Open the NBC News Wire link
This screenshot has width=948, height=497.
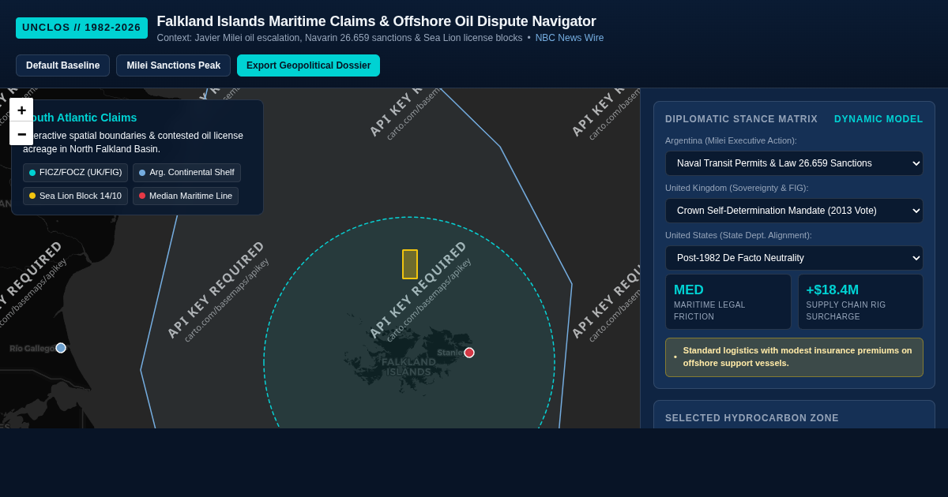pos(570,38)
